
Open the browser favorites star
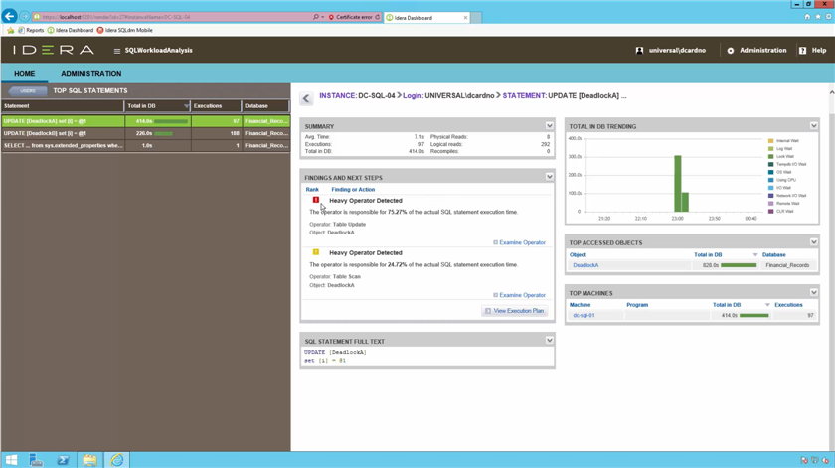coord(818,17)
